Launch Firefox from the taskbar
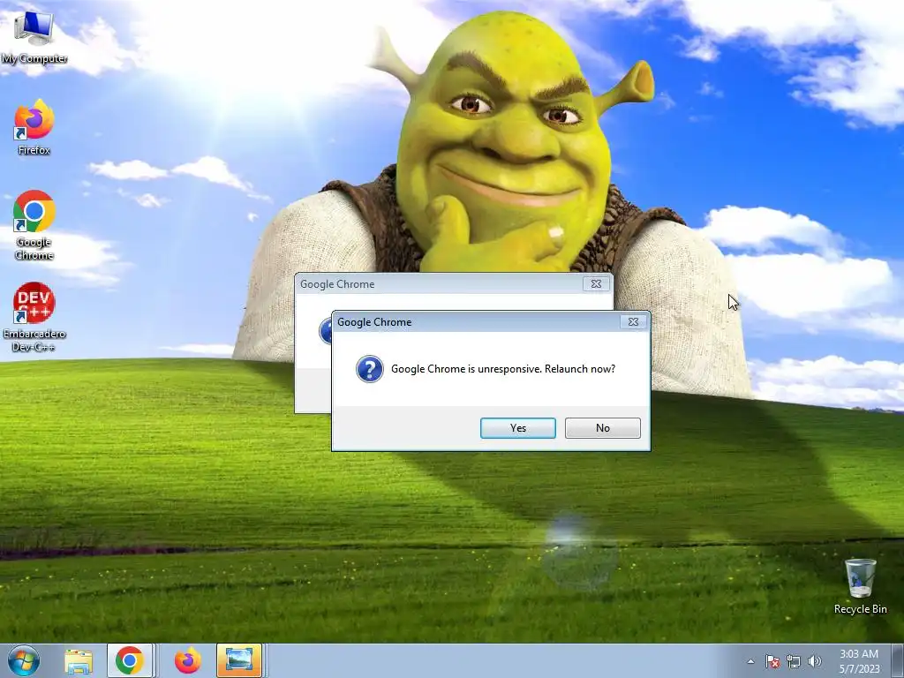The image size is (904, 678). 188,661
